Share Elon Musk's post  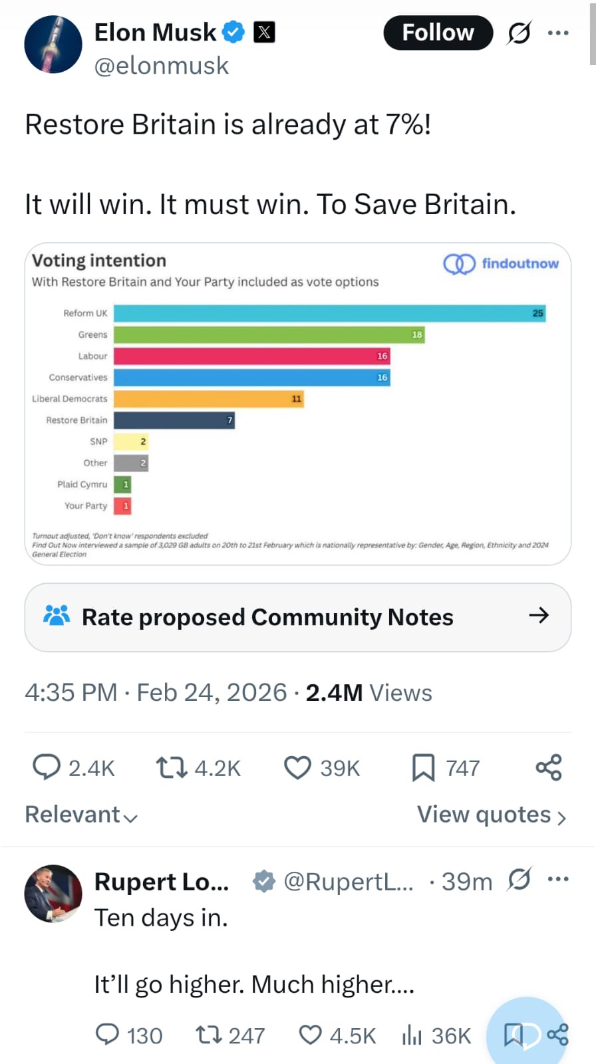pos(549,767)
